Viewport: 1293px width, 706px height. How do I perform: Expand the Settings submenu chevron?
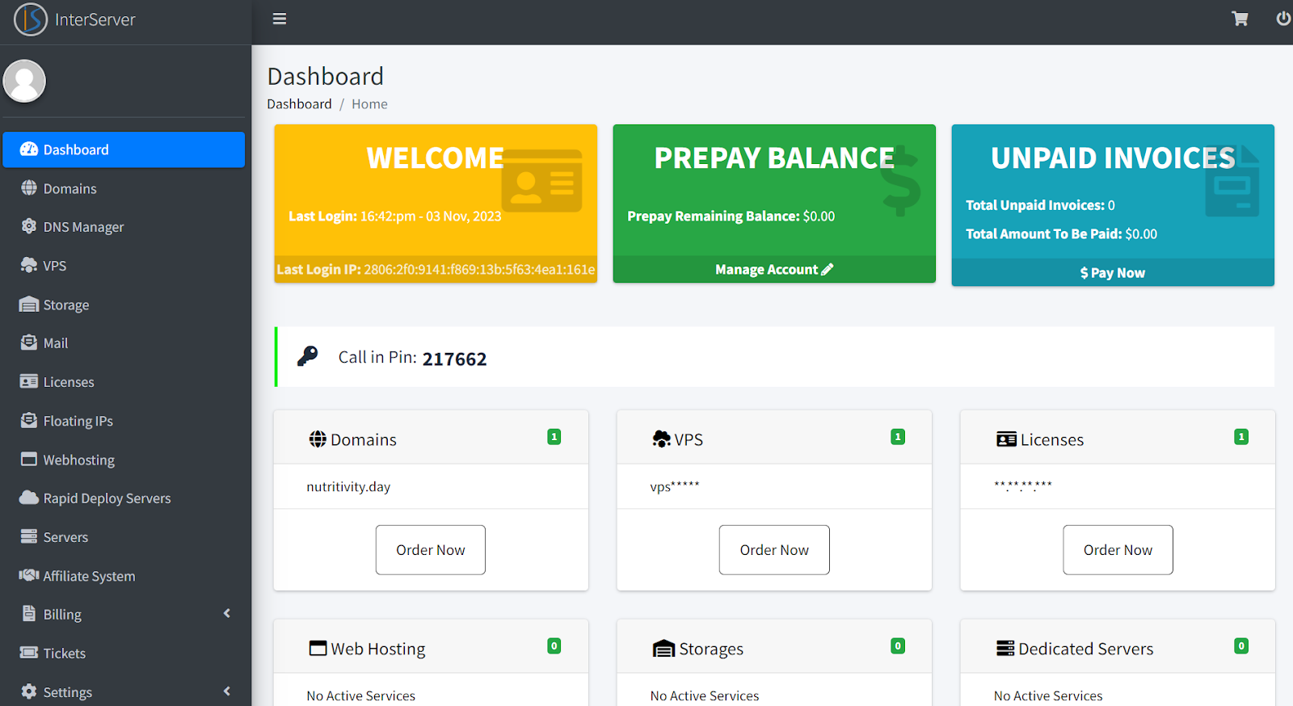tap(227, 691)
